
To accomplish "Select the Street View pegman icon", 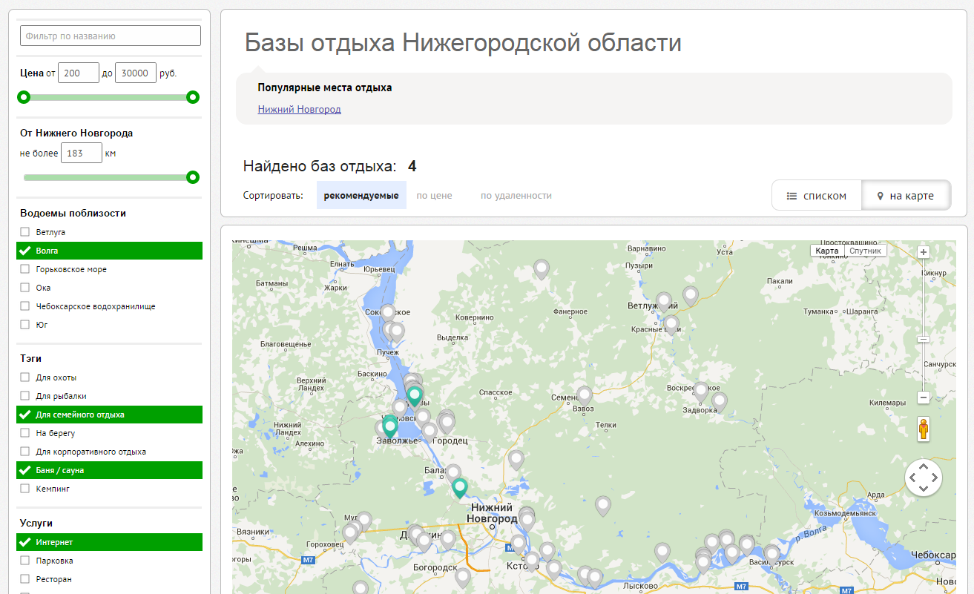I will pyautogui.click(x=924, y=429).
